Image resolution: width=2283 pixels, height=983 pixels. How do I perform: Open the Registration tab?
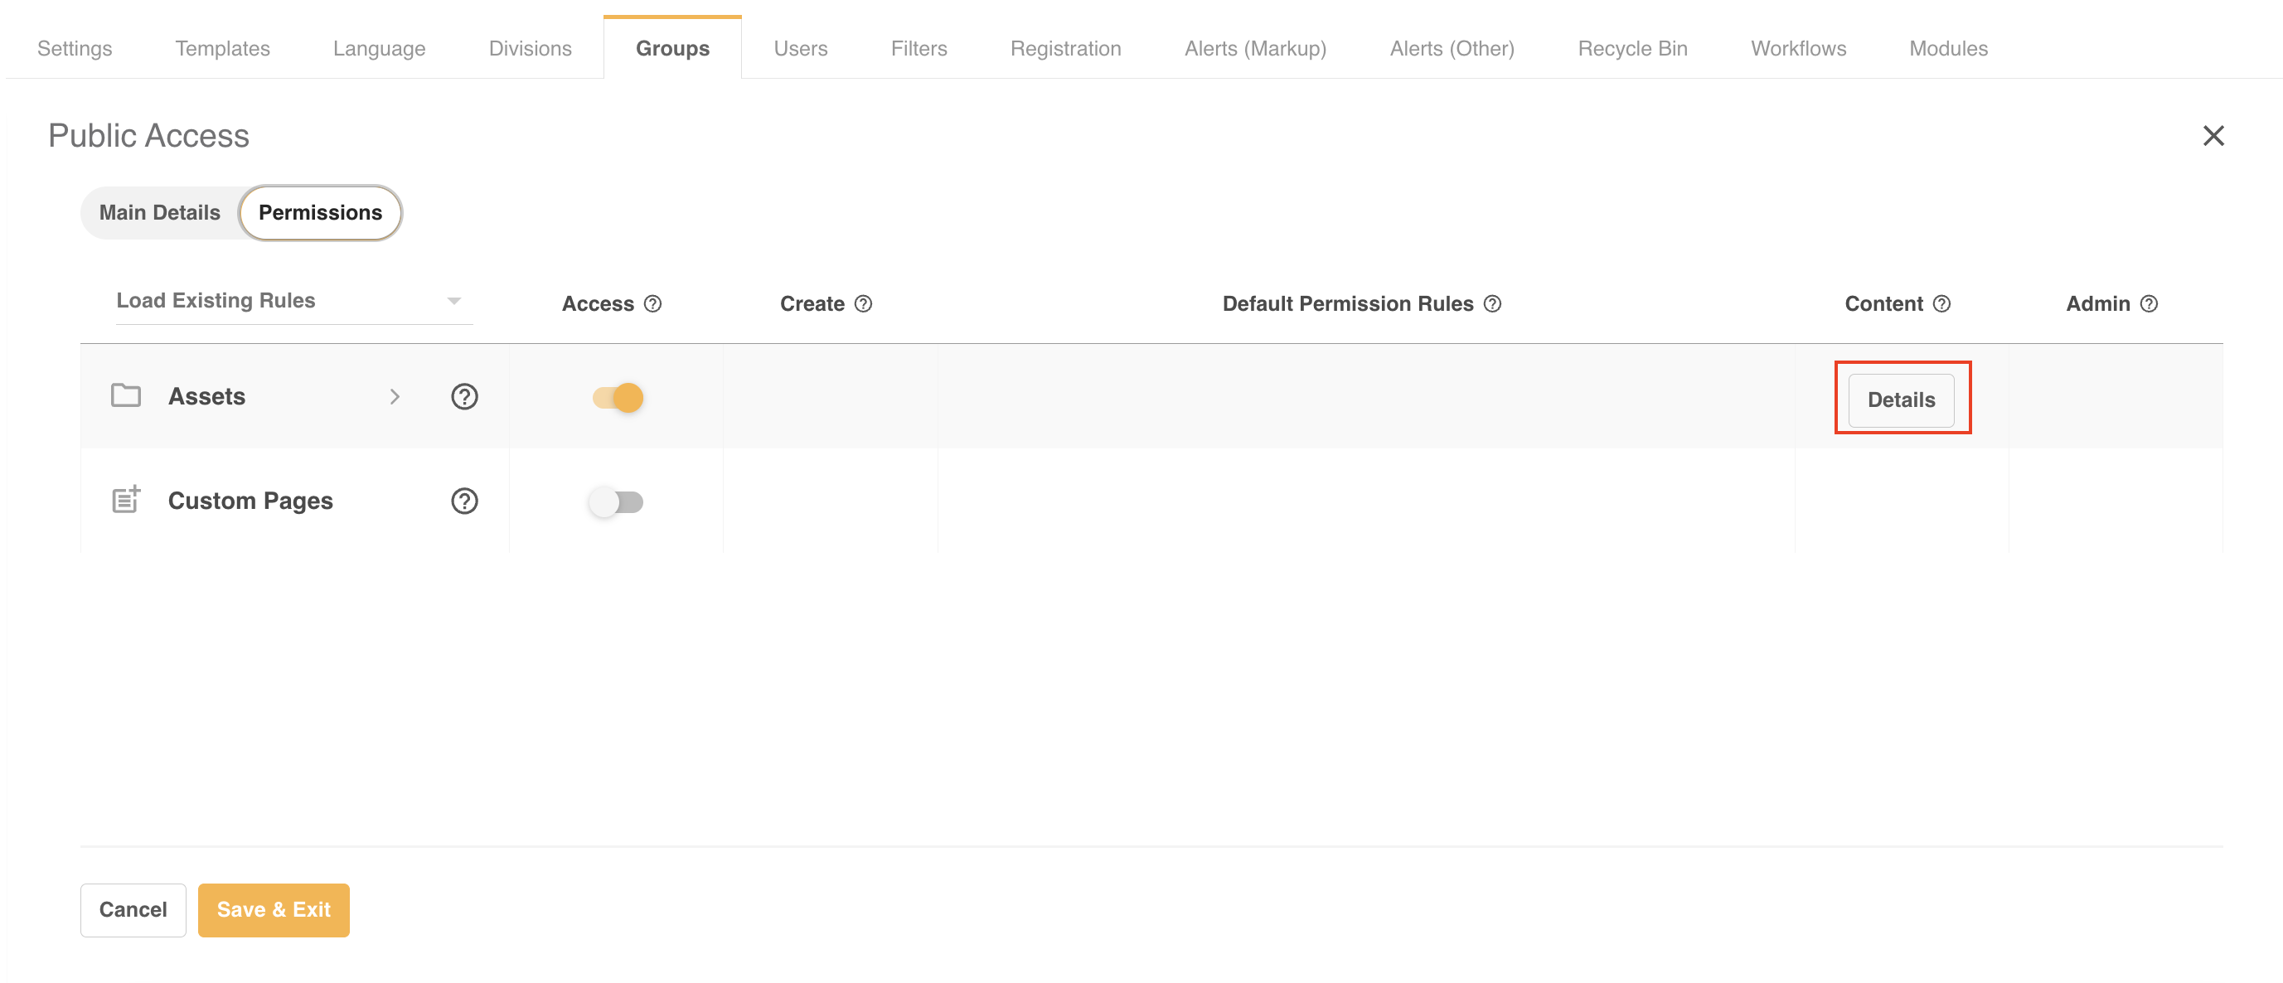coord(1065,49)
